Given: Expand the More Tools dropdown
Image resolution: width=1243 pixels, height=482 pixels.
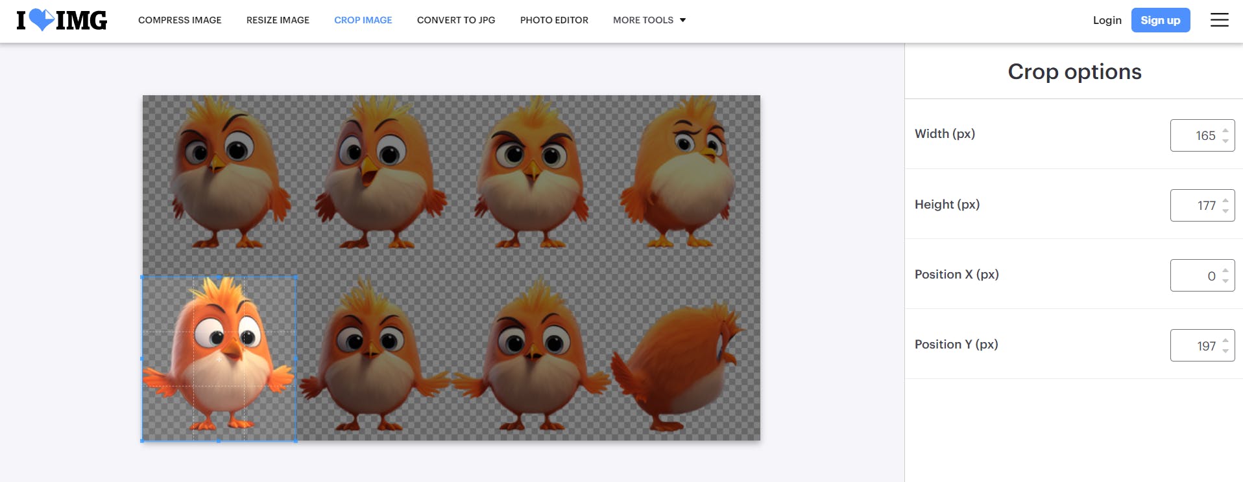Looking at the screenshot, I should pos(649,20).
